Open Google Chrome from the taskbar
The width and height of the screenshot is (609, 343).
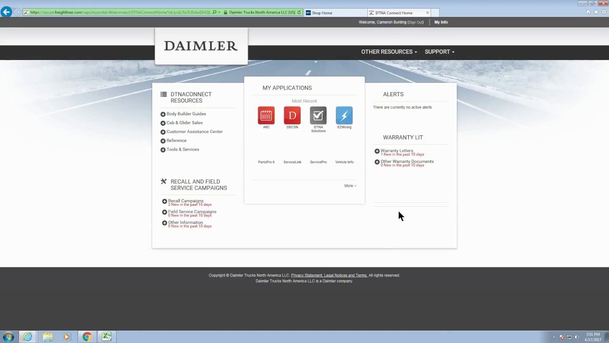[87, 337]
